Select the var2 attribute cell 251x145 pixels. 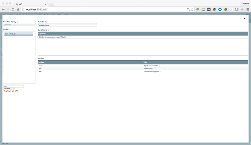[90, 69]
